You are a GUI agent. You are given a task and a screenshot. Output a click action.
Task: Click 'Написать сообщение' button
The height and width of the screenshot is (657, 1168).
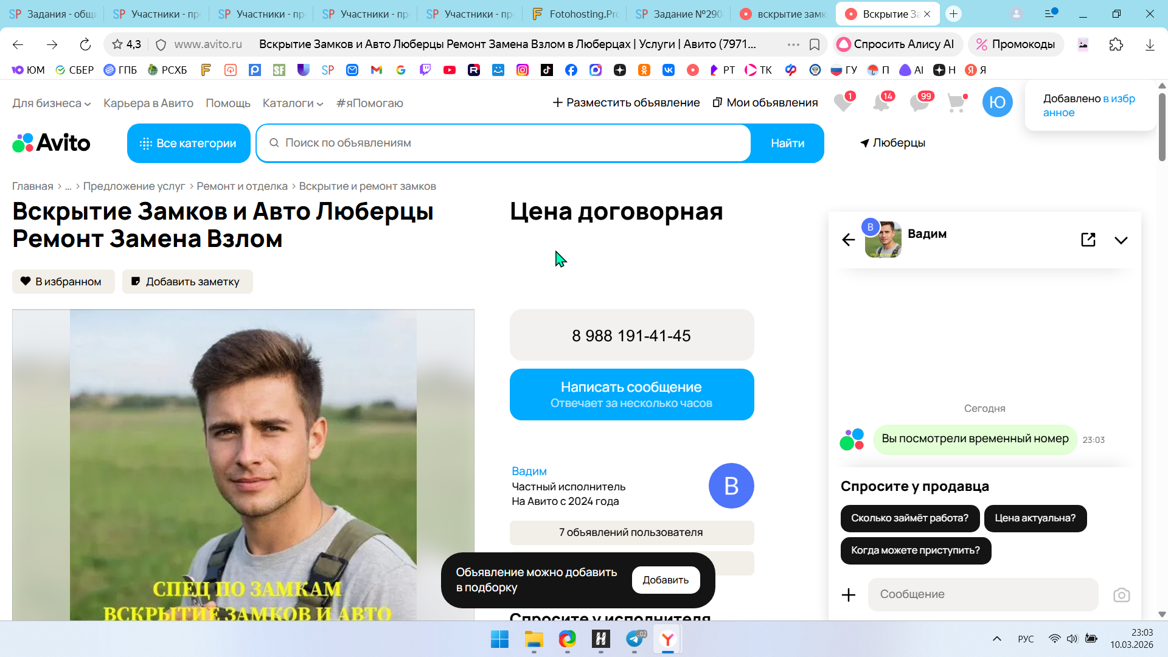point(631,394)
